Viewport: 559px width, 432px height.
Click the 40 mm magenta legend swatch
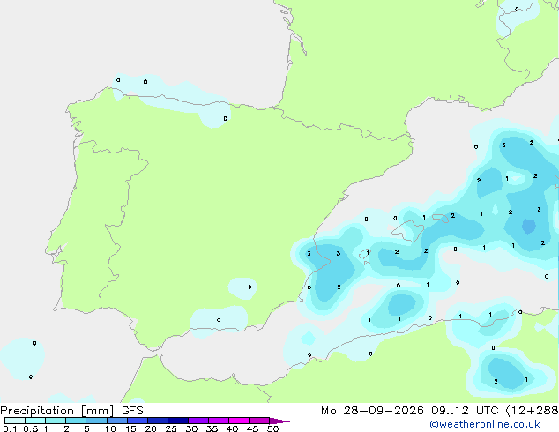[239, 421]
